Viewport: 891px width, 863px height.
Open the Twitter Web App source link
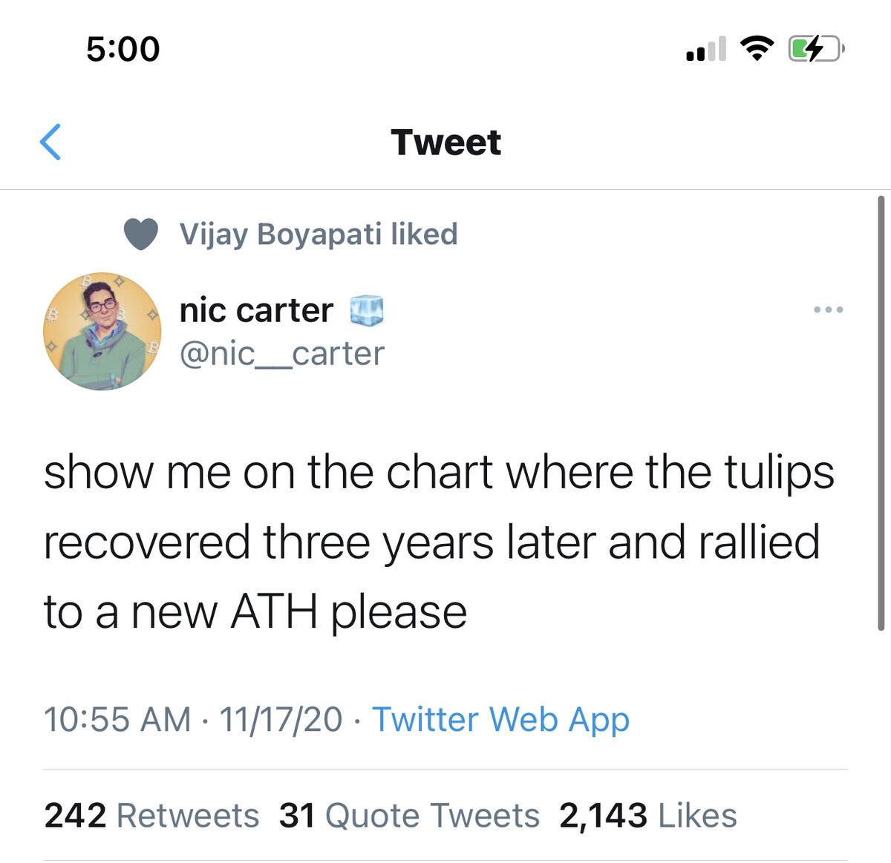pyautogui.click(x=500, y=719)
